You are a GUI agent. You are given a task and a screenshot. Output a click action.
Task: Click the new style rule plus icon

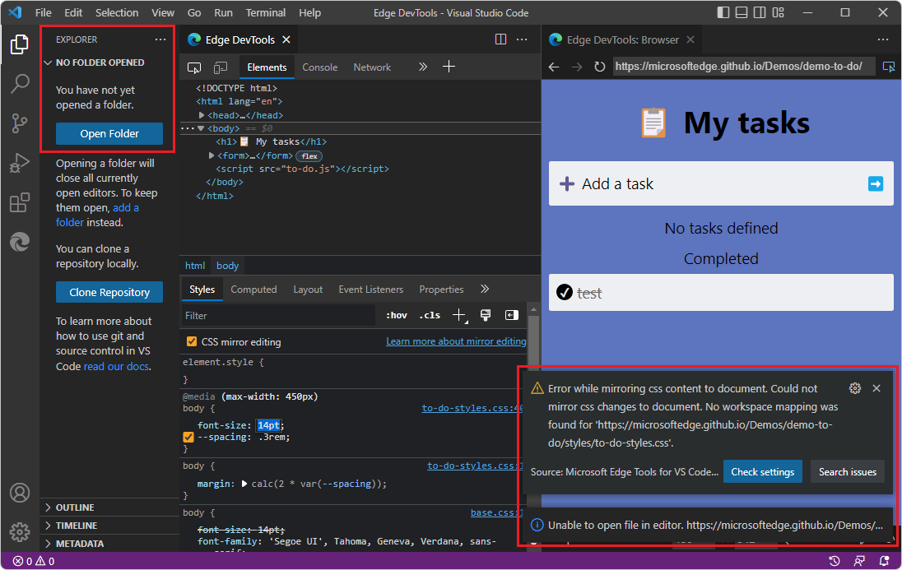point(458,315)
